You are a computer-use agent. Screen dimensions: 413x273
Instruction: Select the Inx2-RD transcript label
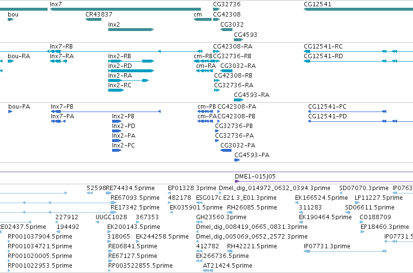point(120,66)
